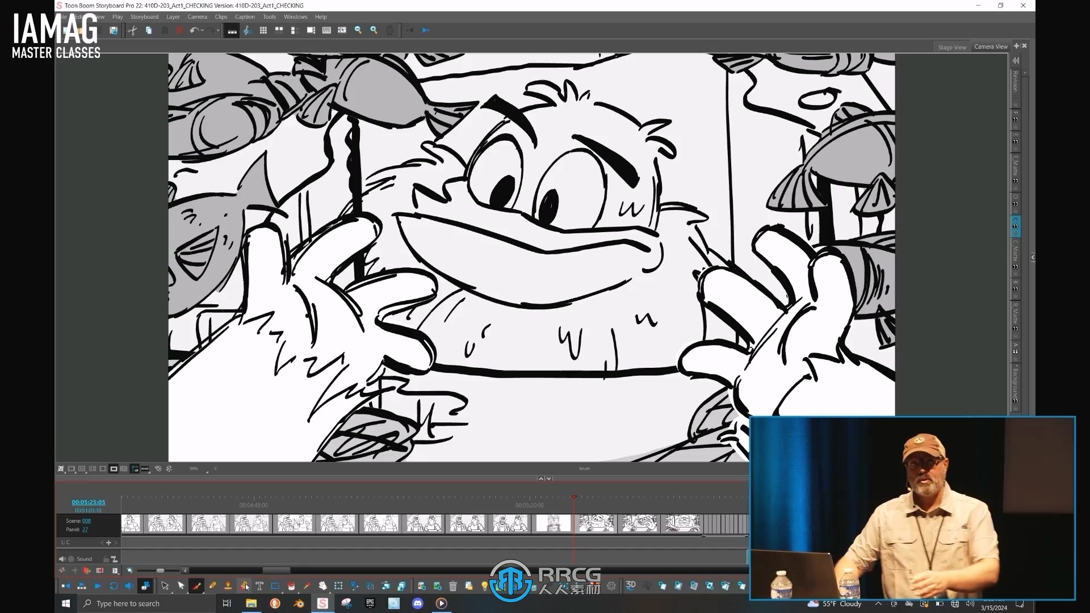Switch to the Camera View tab
The width and height of the screenshot is (1090, 613).
coord(991,47)
